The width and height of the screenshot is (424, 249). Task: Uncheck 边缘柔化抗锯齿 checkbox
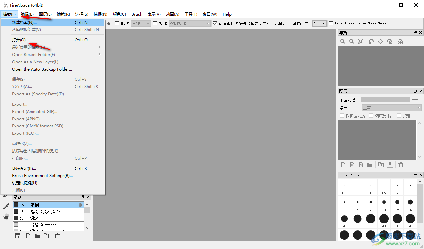click(215, 24)
